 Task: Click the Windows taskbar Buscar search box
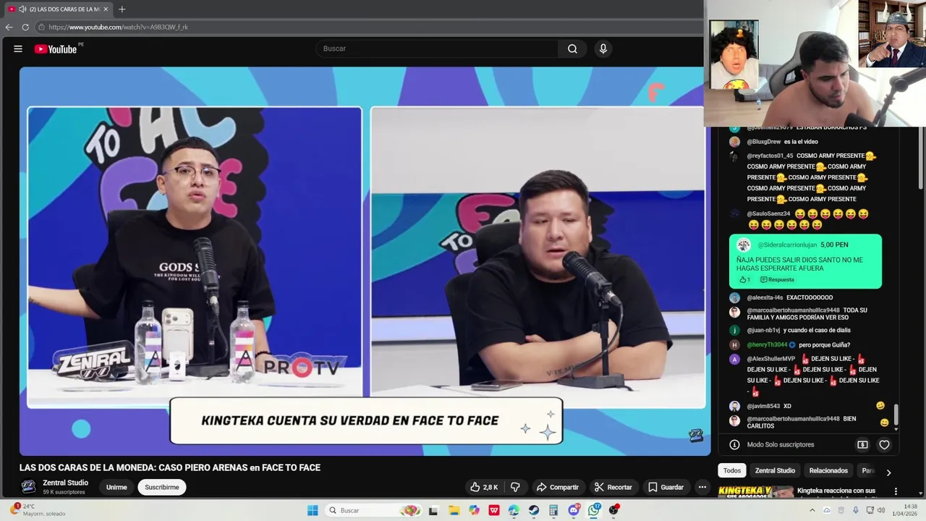(373, 510)
